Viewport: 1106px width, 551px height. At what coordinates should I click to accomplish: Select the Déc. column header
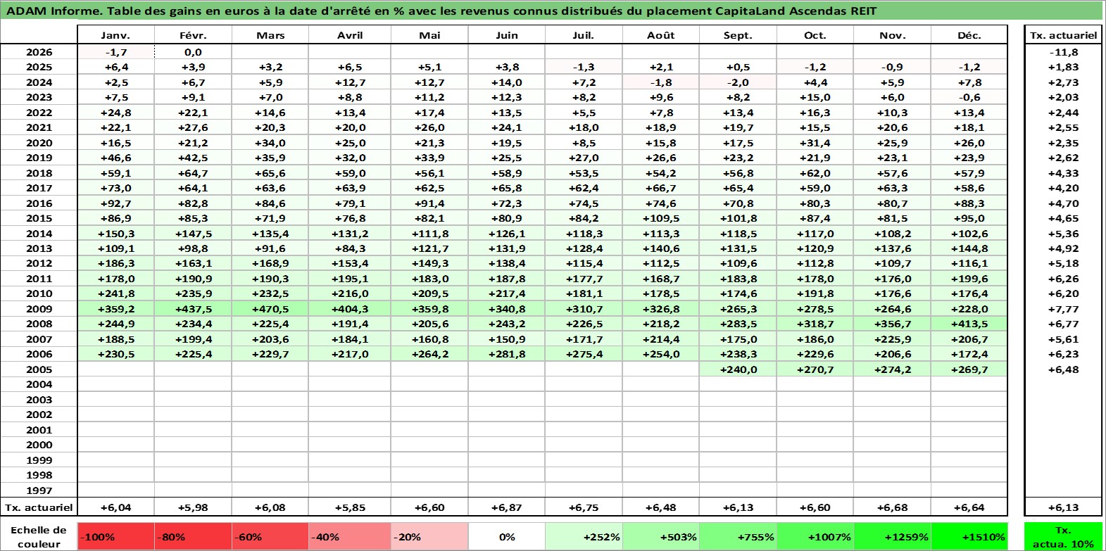click(x=969, y=35)
